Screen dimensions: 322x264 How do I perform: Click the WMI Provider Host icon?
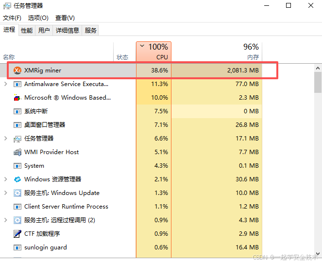17,152
